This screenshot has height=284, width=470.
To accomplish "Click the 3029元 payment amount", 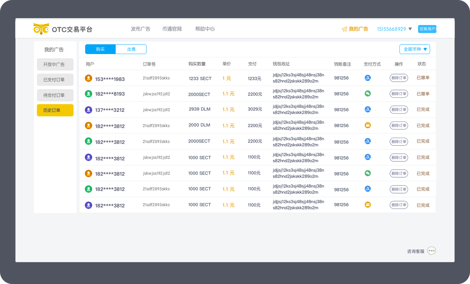I will (x=255, y=109).
